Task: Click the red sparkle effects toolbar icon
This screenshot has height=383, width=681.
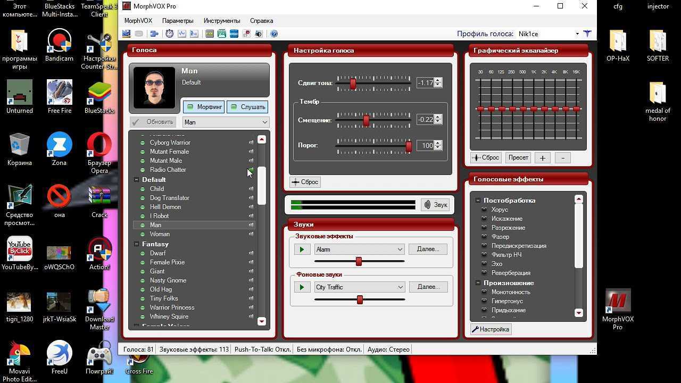Action: tap(246, 34)
